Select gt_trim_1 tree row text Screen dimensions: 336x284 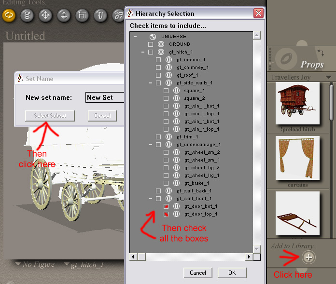pos(187,137)
